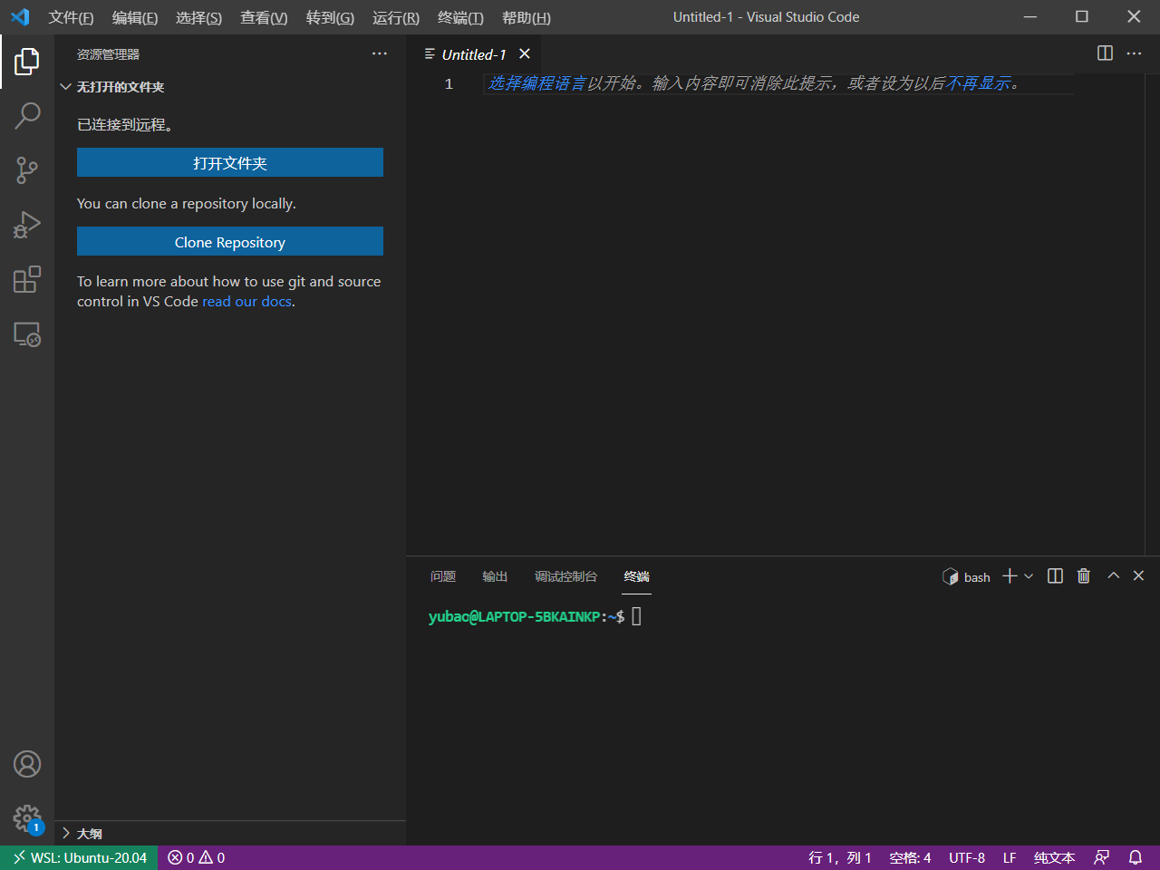Open the 运行(R) menu
1160x870 pixels.
[396, 18]
